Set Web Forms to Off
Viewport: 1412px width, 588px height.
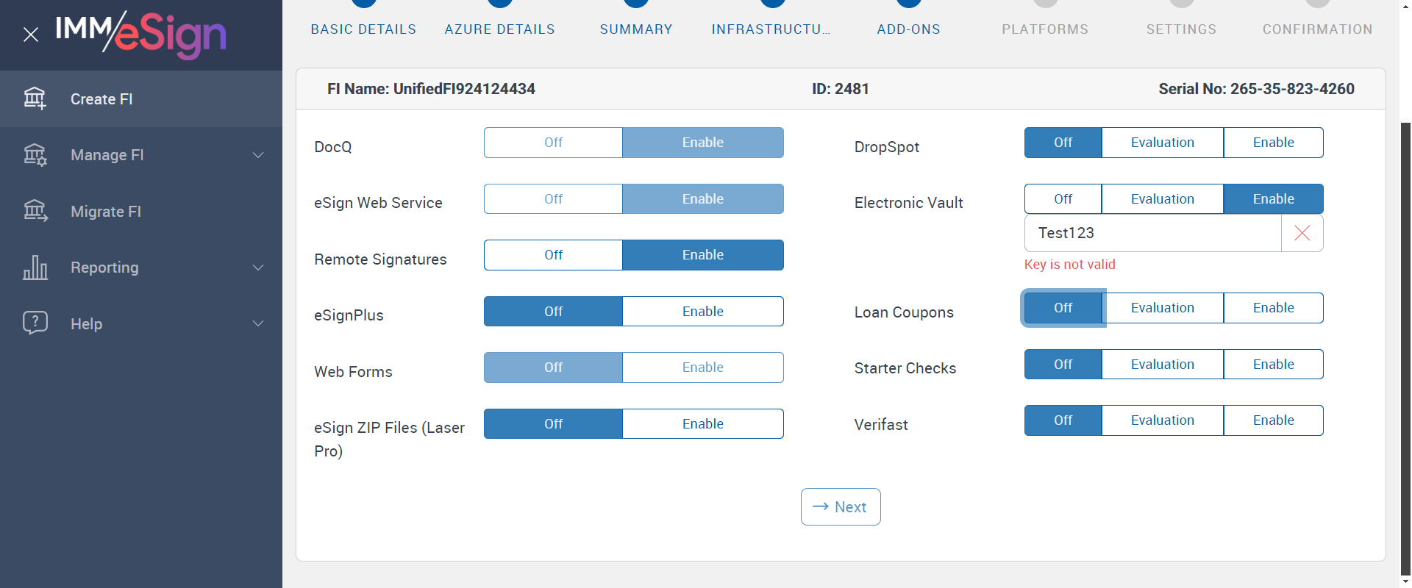coord(553,367)
